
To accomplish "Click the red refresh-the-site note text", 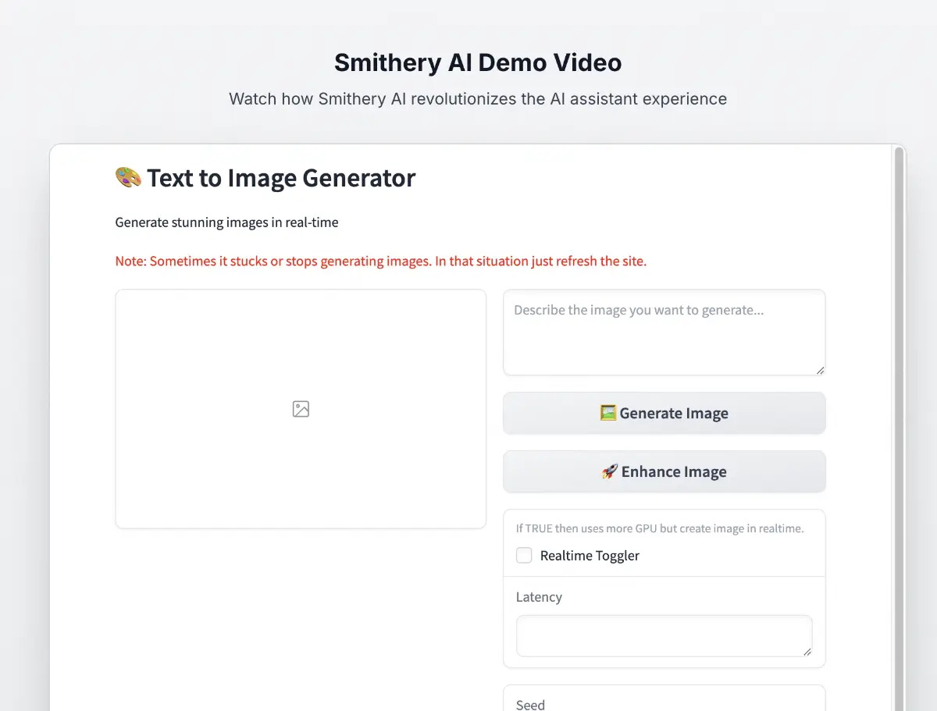I will click(381, 261).
